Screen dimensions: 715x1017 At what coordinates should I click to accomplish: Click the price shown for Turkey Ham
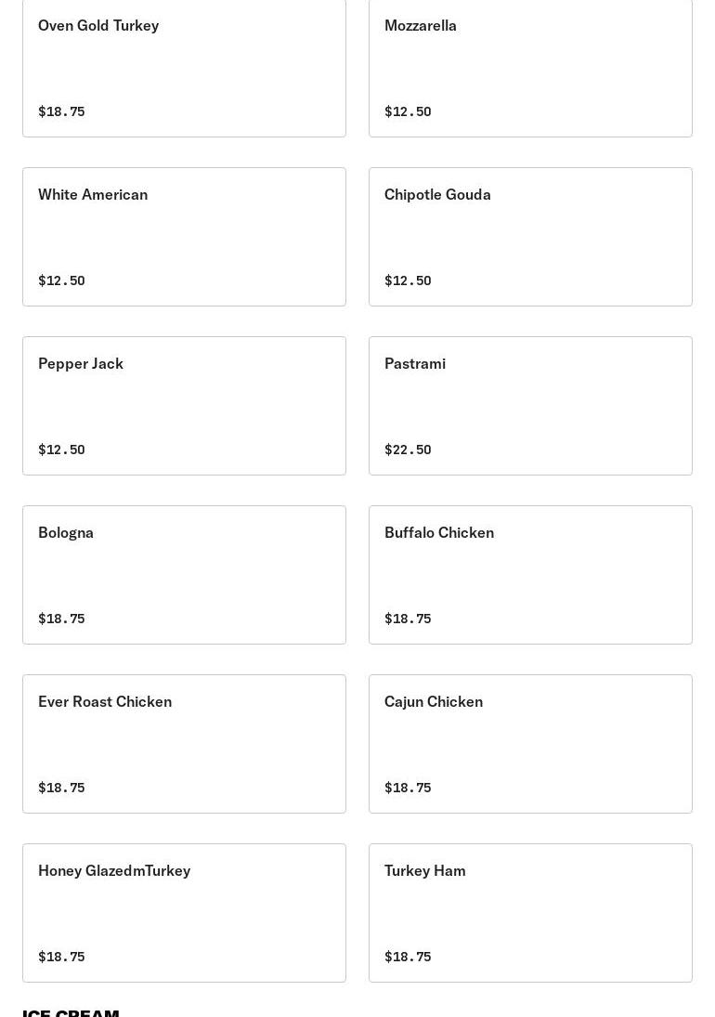pyautogui.click(x=408, y=957)
